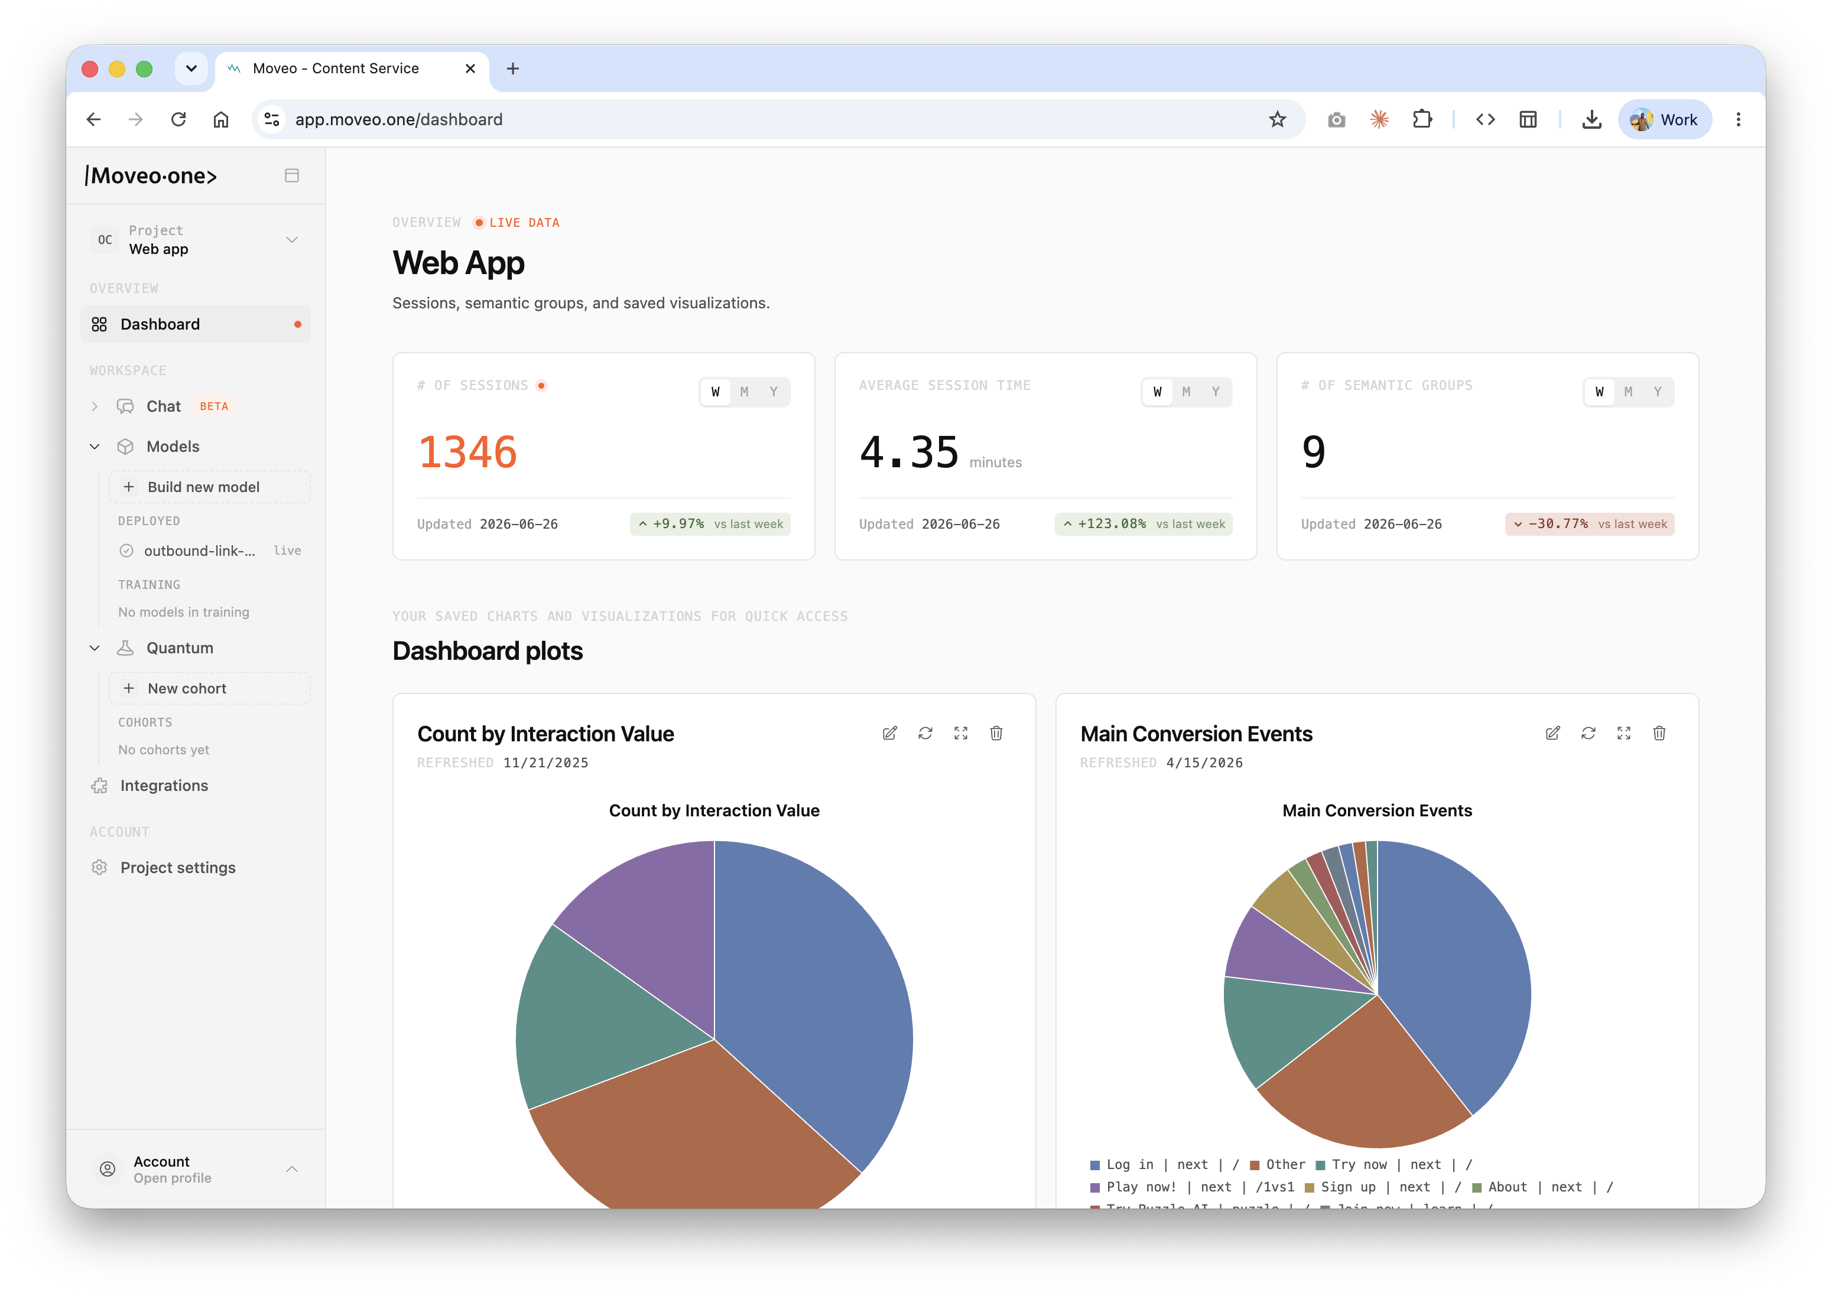Click the browser back arrow
The height and width of the screenshot is (1296, 1832).
click(x=93, y=120)
